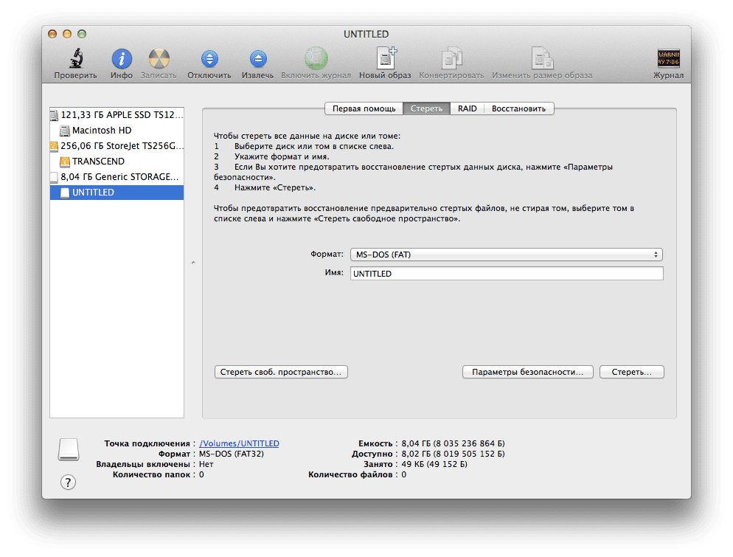Switch to the RAID tab
This screenshot has width=733, height=557.
(x=467, y=108)
